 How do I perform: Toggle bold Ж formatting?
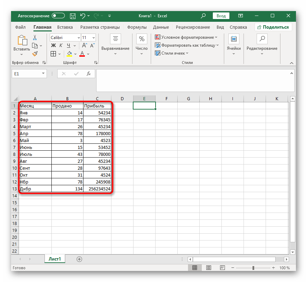53,46
